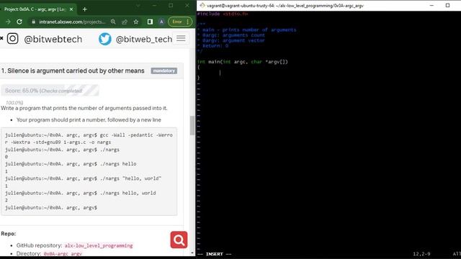Click bullet 'Your program should print a number'
461x259 pixels.
[89, 120]
